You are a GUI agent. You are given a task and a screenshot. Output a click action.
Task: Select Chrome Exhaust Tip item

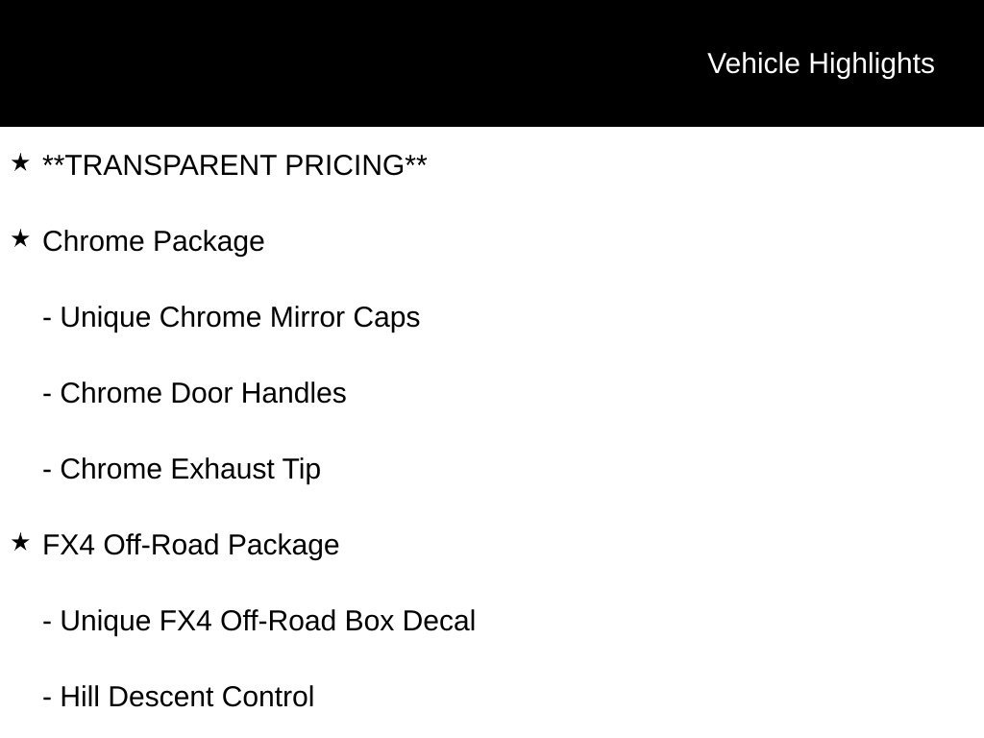click(182, 469)
